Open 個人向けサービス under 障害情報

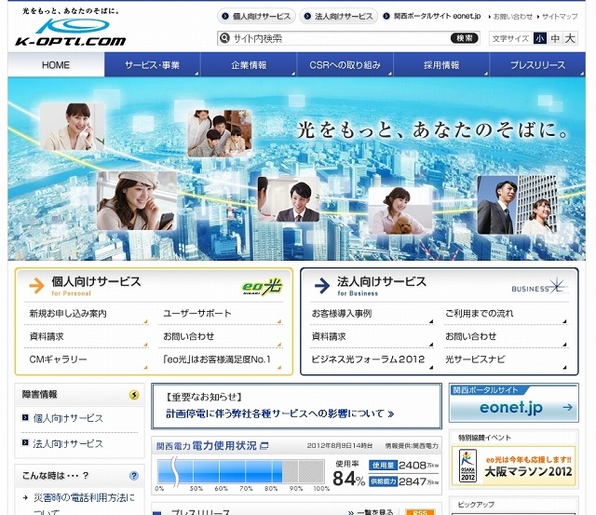click(x=68, y=418)
